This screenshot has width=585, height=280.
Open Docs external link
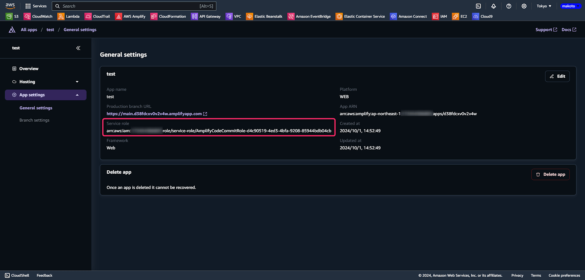tap(569, 30)
